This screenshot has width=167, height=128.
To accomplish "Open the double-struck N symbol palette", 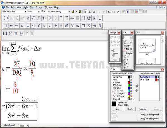I will pyautogui.click(x=89, y=26).
